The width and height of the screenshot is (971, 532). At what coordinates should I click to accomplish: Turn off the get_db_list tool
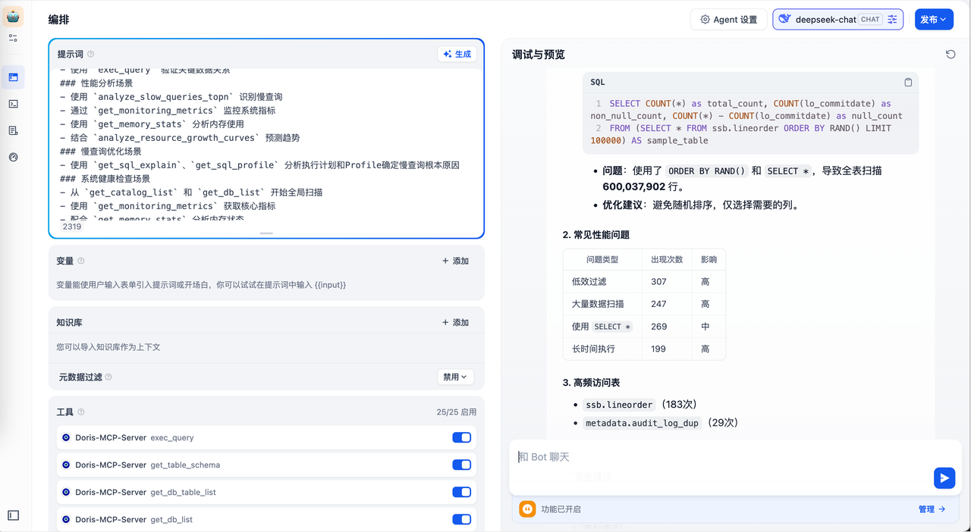coord(461,519)
